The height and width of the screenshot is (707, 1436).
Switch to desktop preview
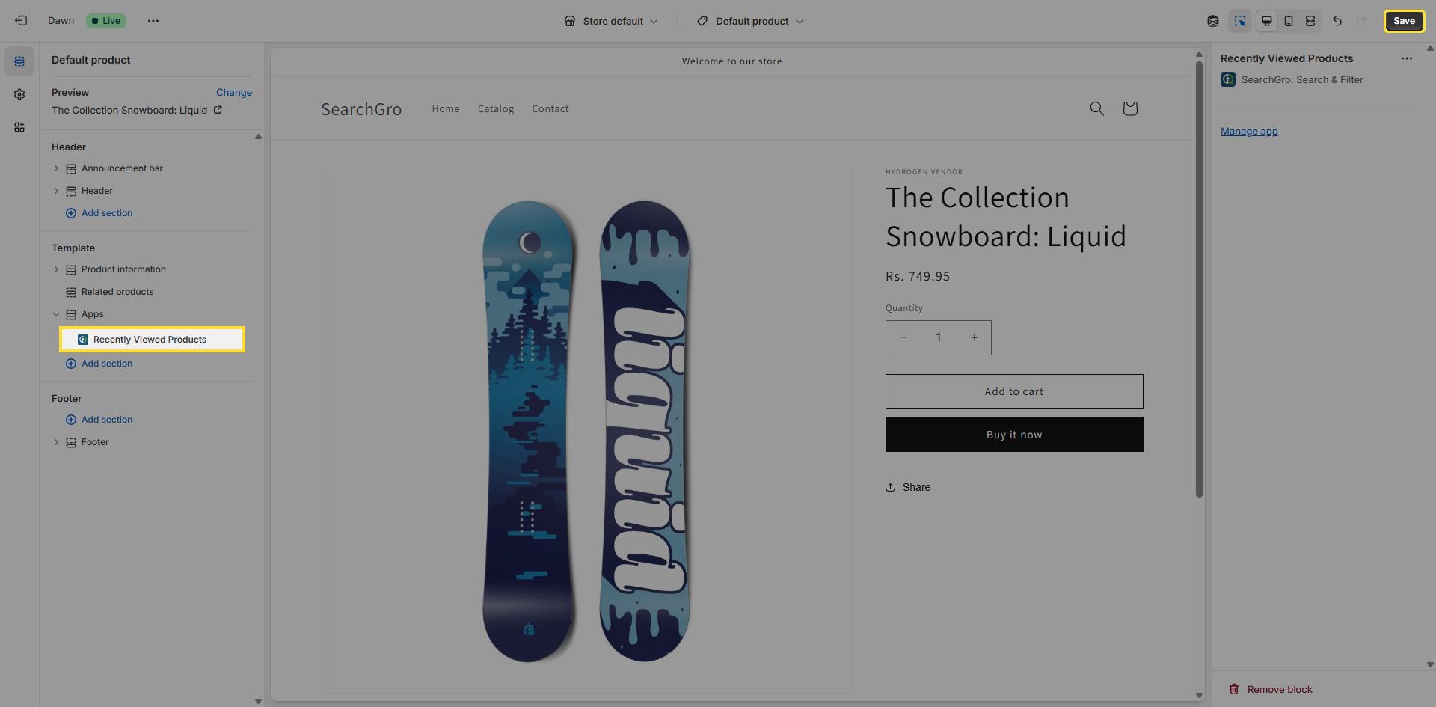(x=1267, y=21)
